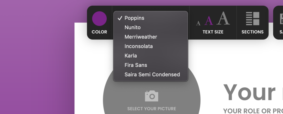This screenshot has height=114, width=283.
Task: Click the YOUR ROLE OR PROFESSION field
Action: click(x=253, y=111)
